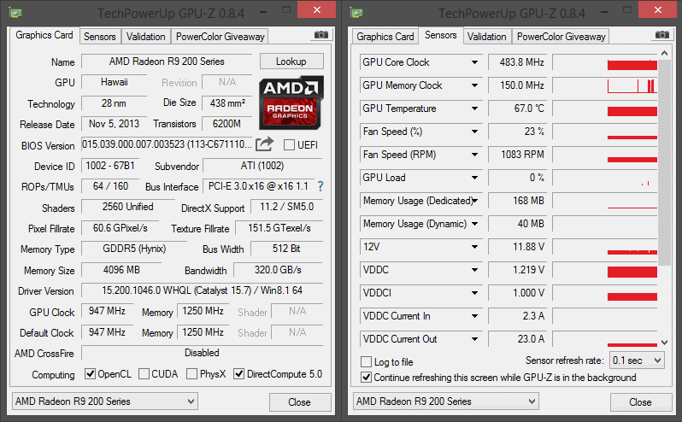Toggle the UEFI checkbox
Screen dimensions: 682x422
point(289,144)
